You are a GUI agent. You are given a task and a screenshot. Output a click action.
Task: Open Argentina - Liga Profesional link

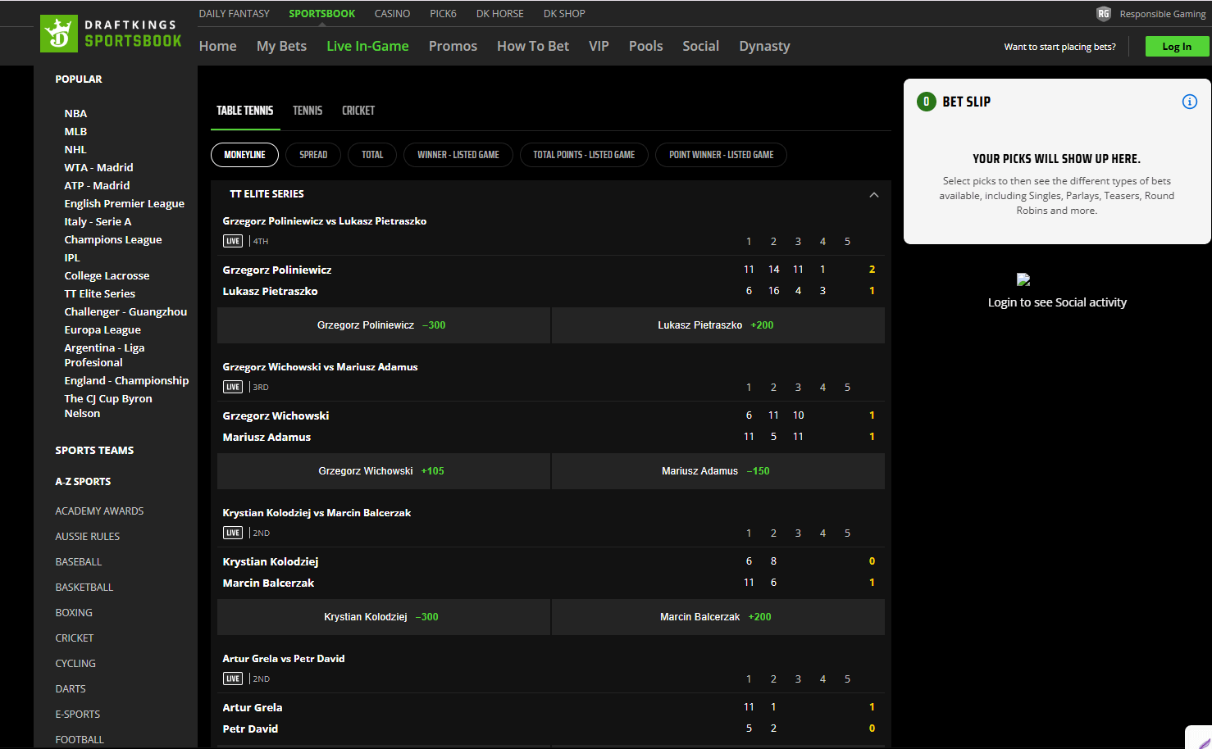coord(105,356)
